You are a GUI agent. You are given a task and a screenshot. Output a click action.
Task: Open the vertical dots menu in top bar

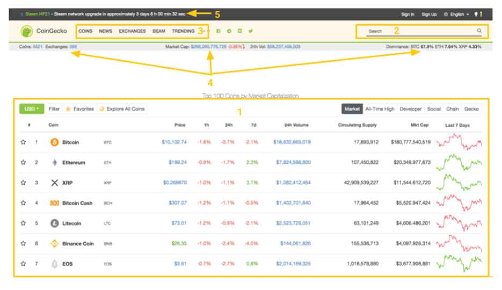[x=481, y=14]
